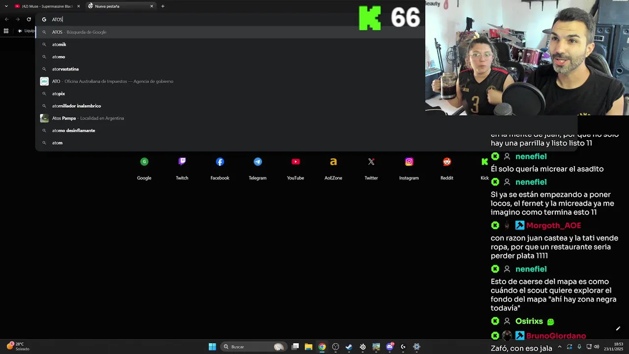
Task: Click the address bar containing ATOS
Action: pos(197,19)
